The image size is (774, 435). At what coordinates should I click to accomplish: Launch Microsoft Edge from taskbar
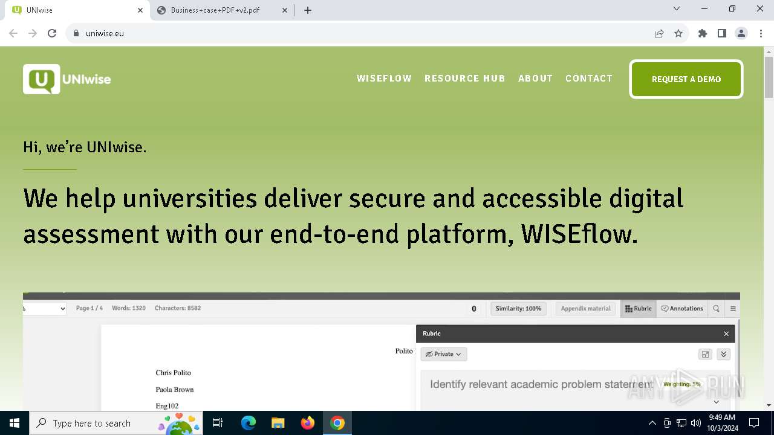coord(249,423)
